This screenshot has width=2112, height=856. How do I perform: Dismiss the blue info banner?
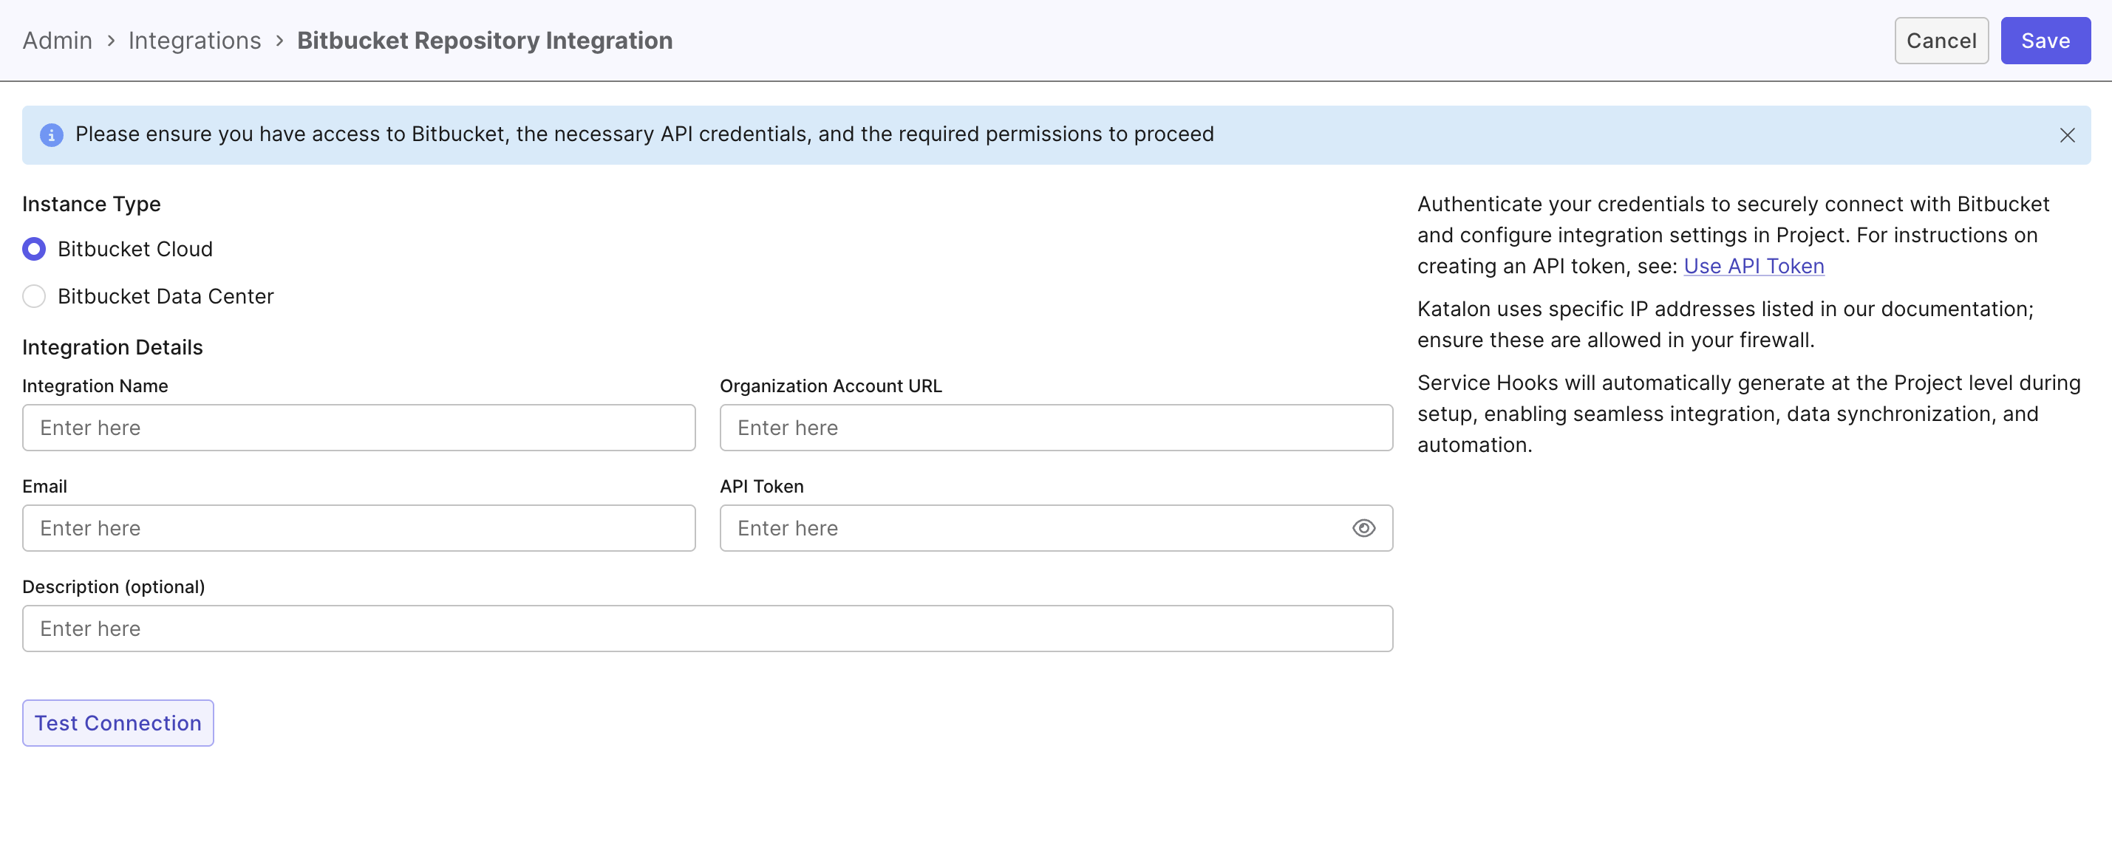(2067, 135)
